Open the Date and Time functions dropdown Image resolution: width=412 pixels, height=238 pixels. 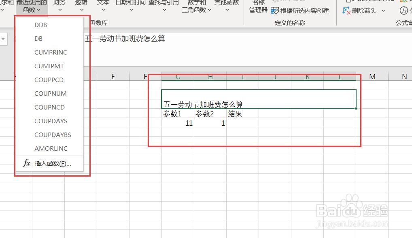click(x=131, y=6)
